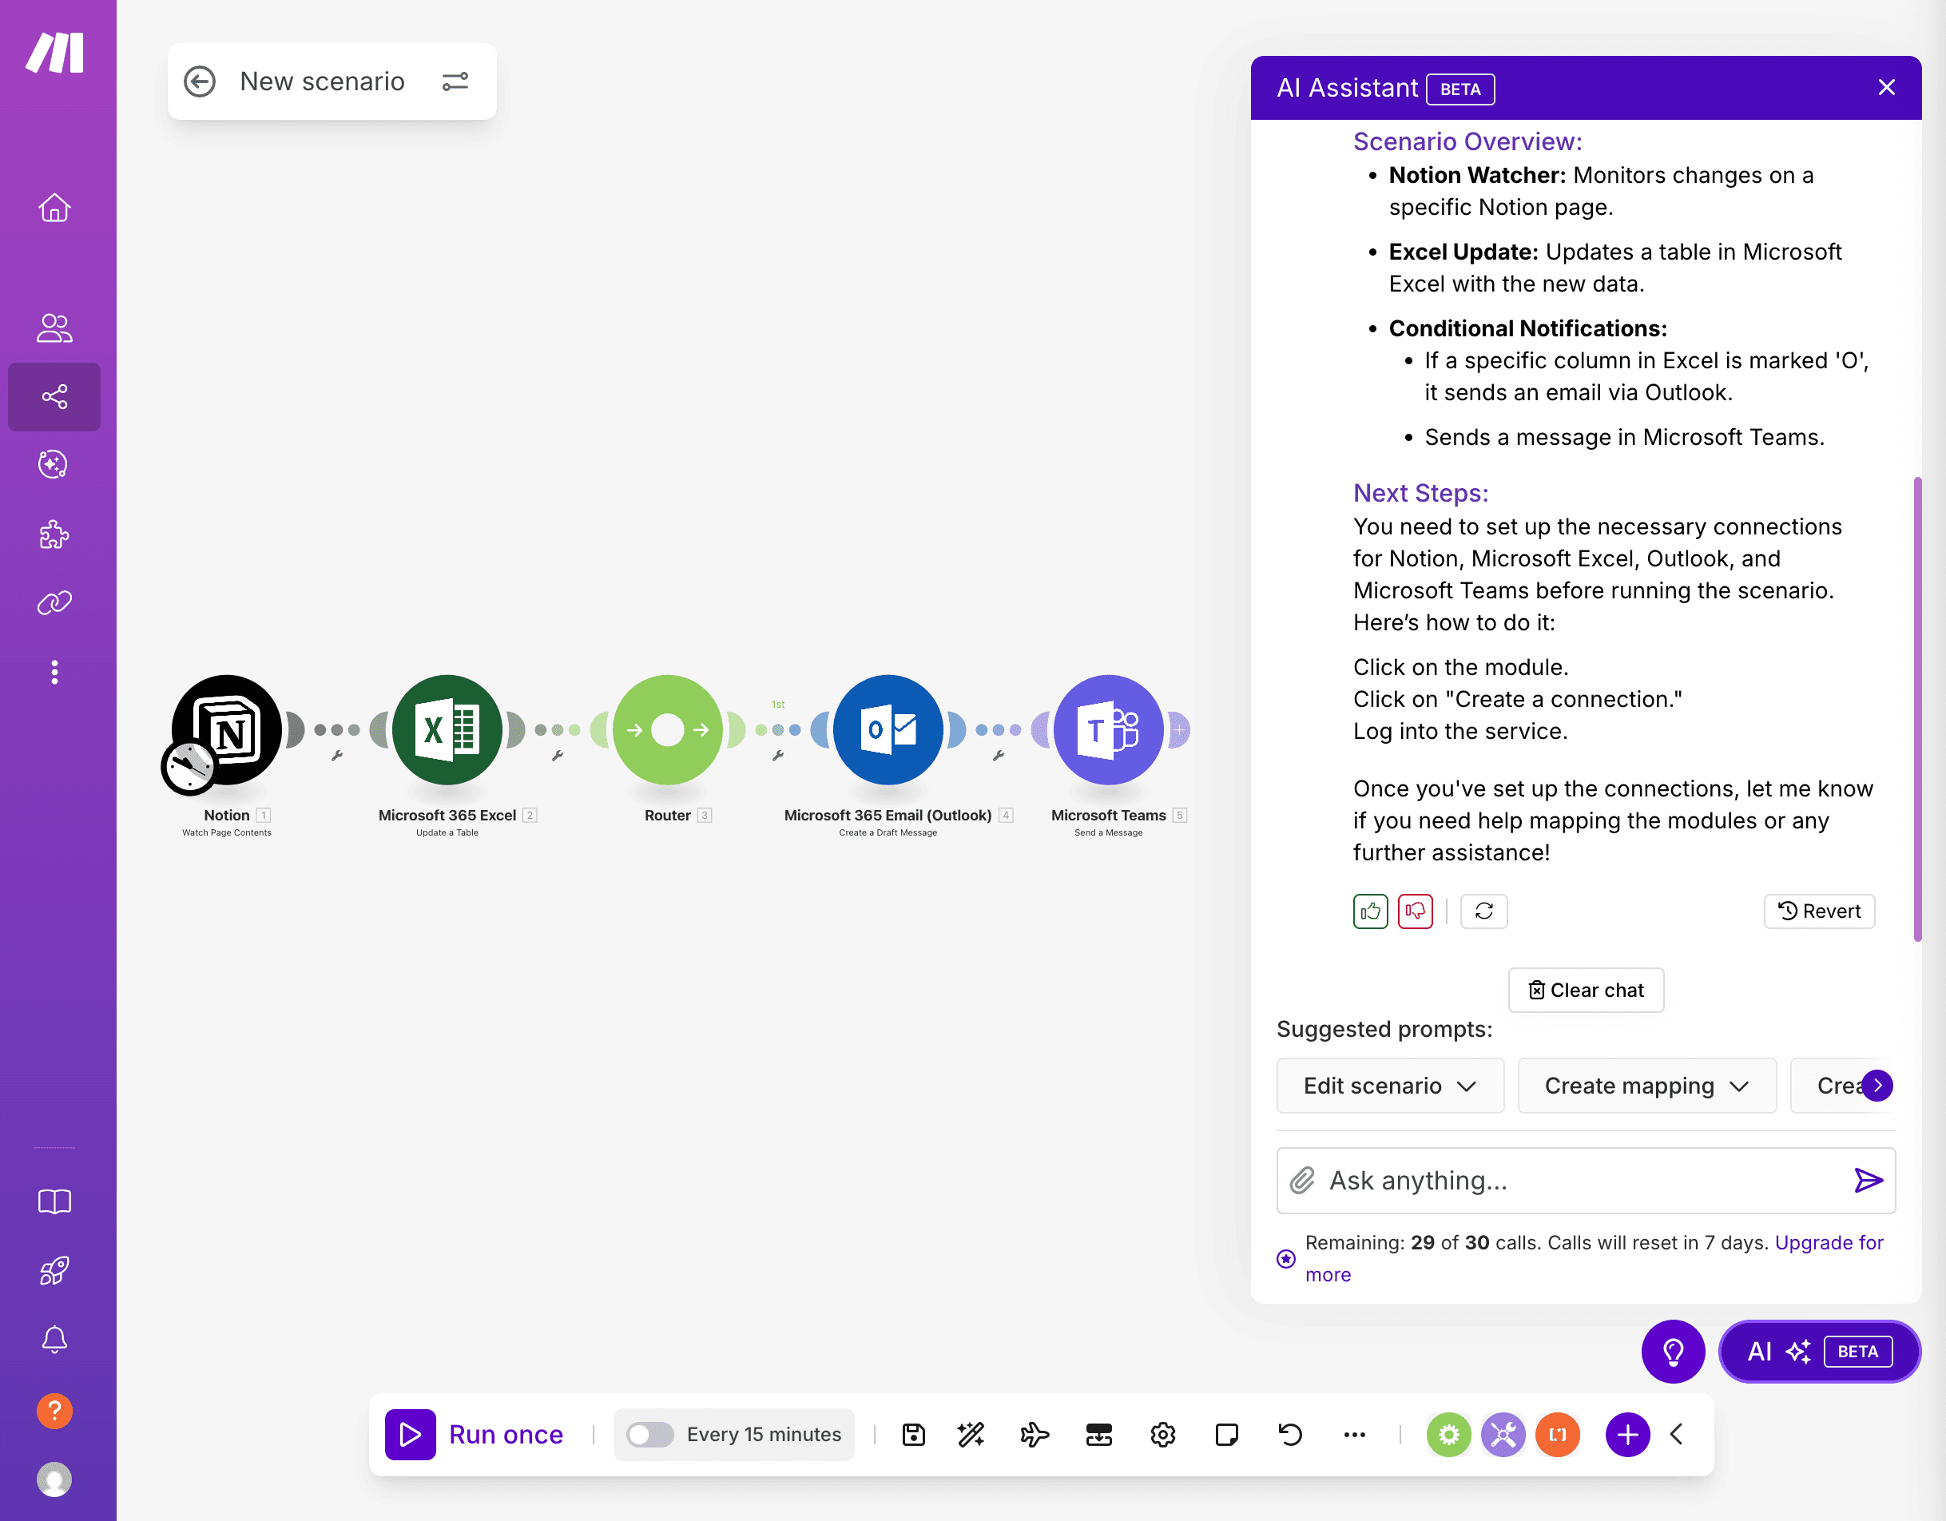The image size is (1946, 1521).
Task: Click the star icon beside remaining calls
Action: tap(1286, 1258)
